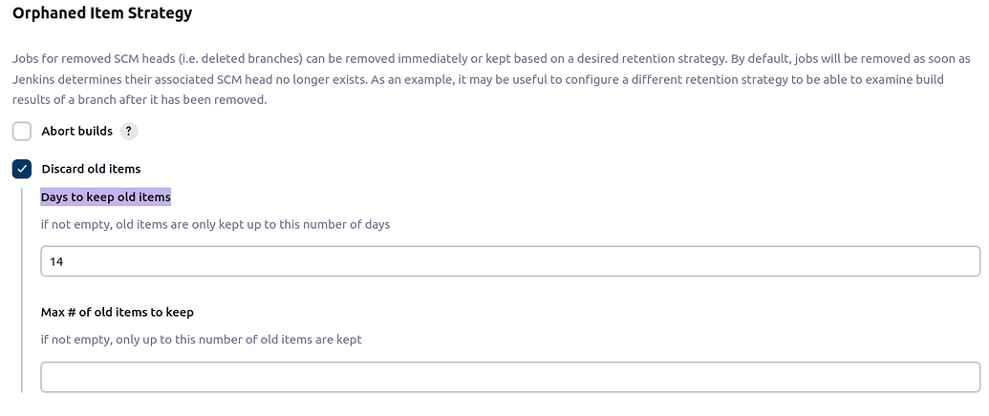The width and height of the screenshot is (989, 416).
Task: Focus the Days to keep old items field
Action: 509,261
